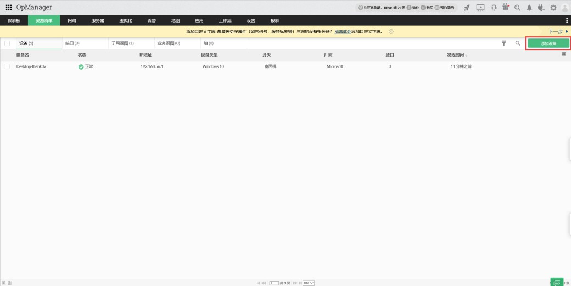Open the gift box icon
Screen dimensions: 571x286
tap(506, 7)
